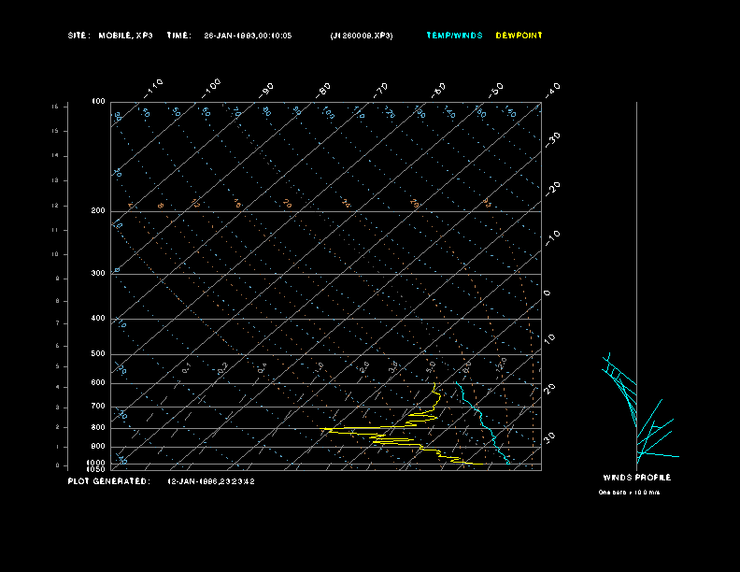Click the 0 temperature label on right axis

coord(547,293)
